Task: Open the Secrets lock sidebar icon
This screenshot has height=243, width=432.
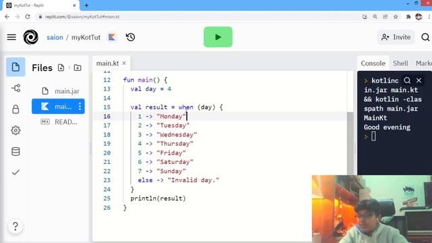Action: point(16,109)
